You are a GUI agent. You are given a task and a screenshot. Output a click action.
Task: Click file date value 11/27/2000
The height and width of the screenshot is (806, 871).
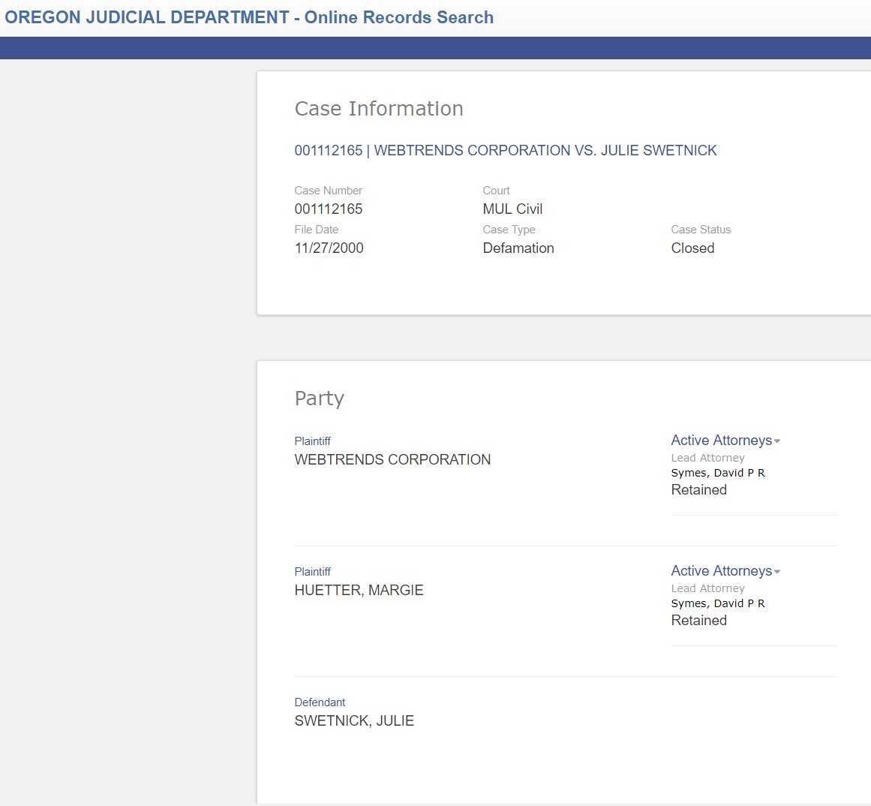329,248
